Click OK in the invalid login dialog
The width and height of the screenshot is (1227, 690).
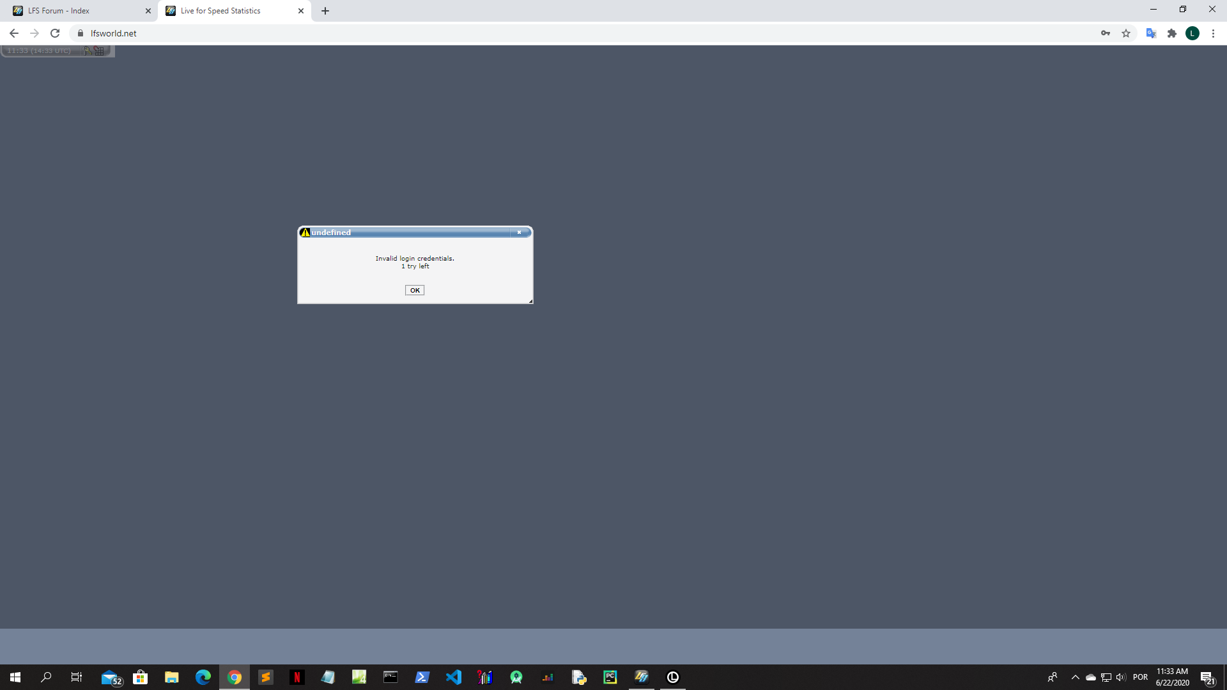[415, 290]
